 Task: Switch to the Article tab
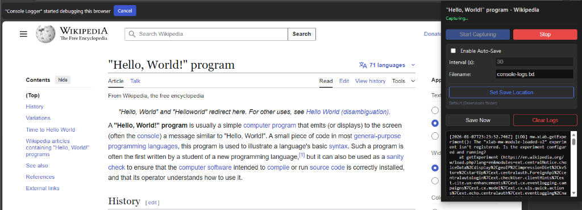tap(116, 81)
